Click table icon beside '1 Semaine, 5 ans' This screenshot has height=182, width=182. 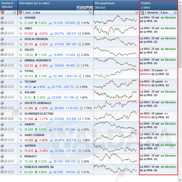pos(142,12)
